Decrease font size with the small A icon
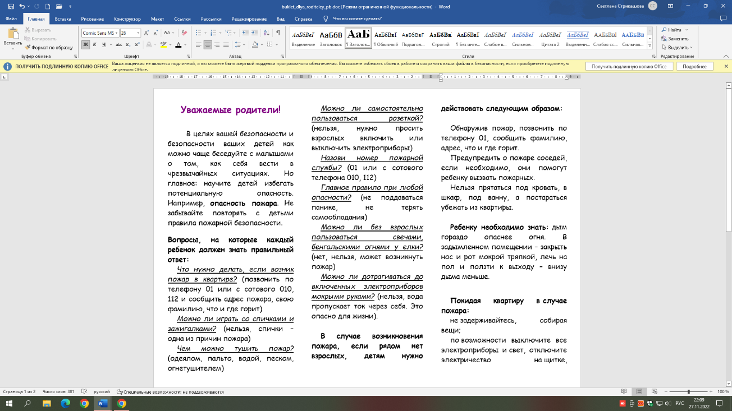Screen dimensions: 732x411 [156, 33]
